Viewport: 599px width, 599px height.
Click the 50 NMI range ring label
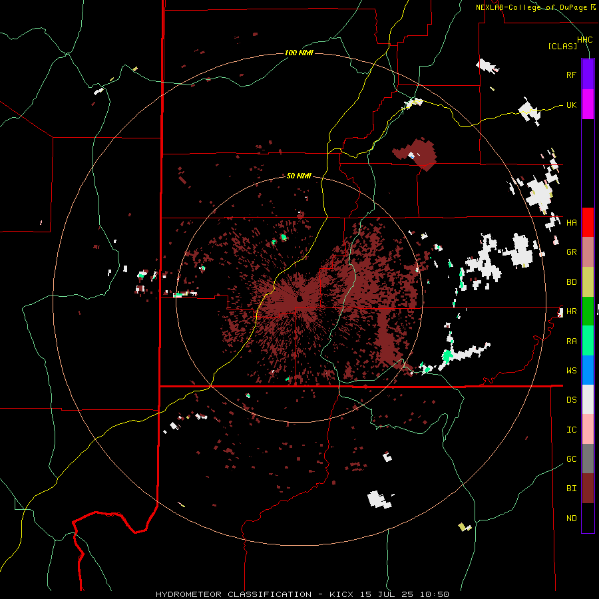(299, 176)
